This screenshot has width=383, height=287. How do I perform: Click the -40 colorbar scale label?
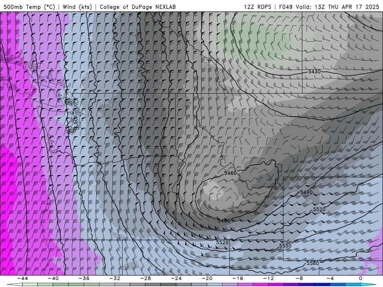coord(53,278)
